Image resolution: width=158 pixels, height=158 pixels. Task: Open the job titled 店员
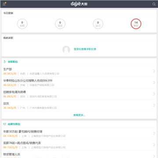6,104
